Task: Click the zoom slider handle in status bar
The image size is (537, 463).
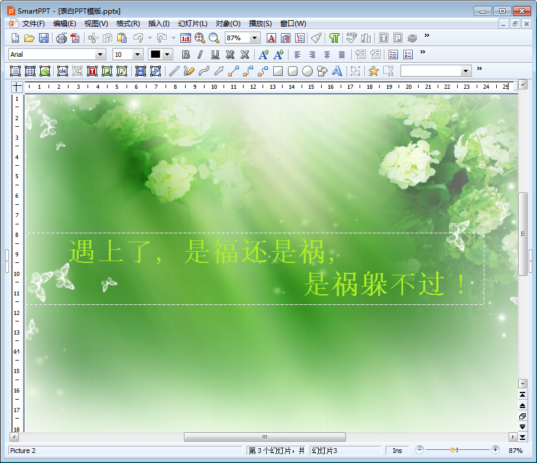Action: (452, 450)
